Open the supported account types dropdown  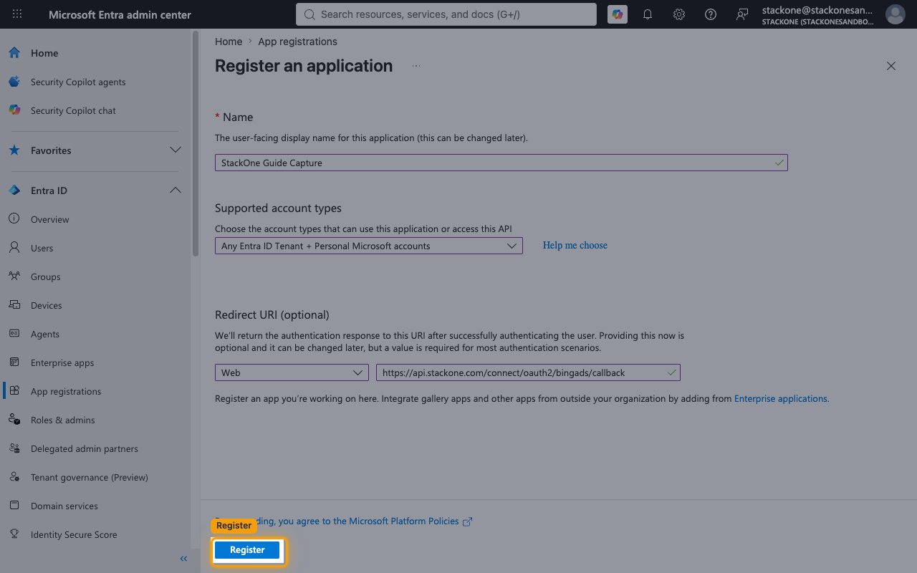[369, 246]
